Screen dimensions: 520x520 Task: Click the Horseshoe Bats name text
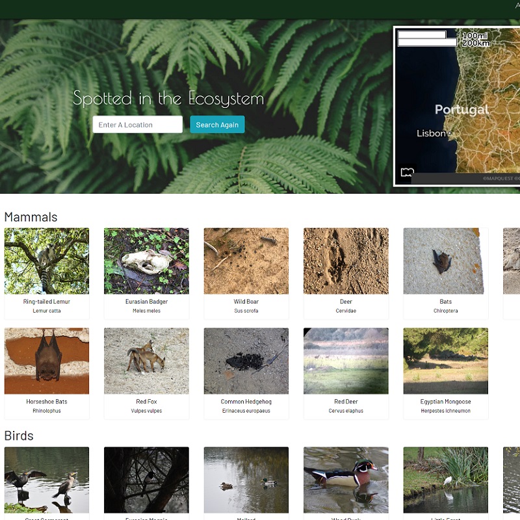(x=47, y=402)
